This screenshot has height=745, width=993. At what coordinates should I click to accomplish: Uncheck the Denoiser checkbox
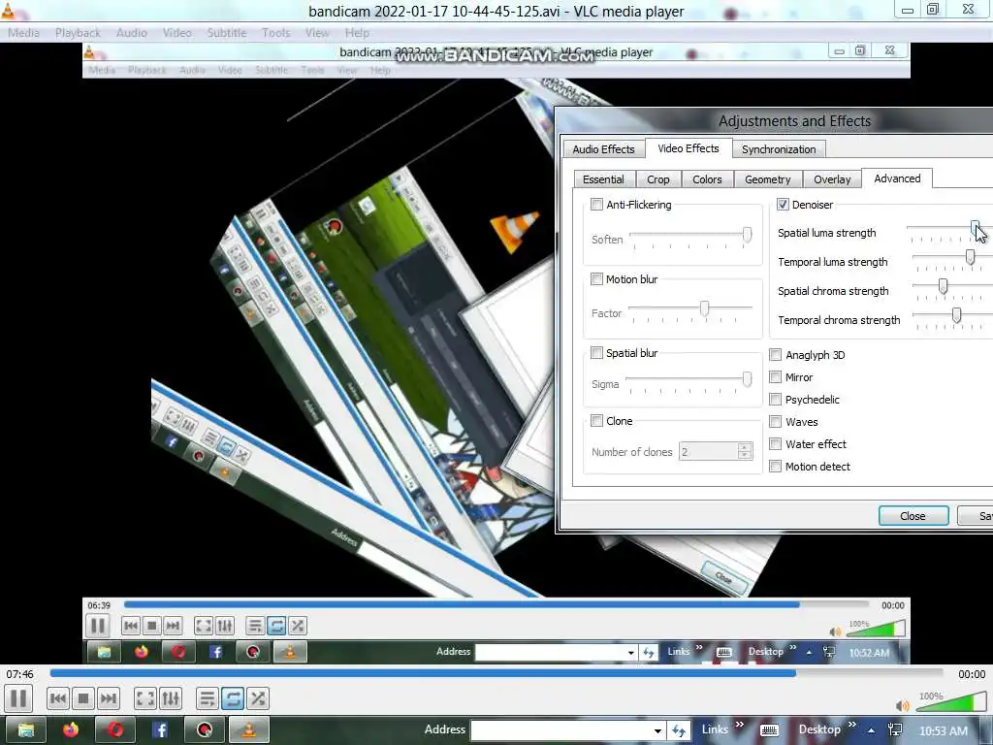pyautogui.click(x=783, y=204)
